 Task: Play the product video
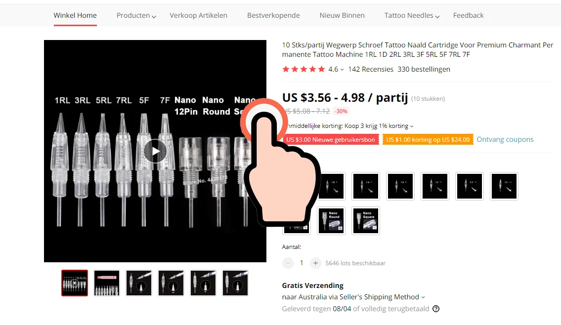(x=155, y=151)
